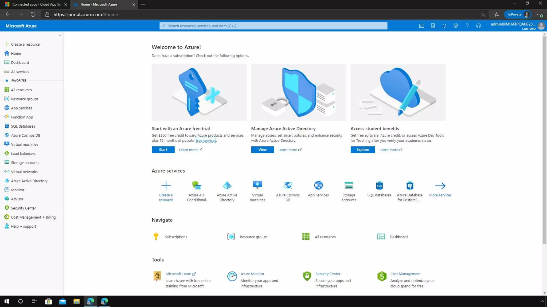
Task: Open Cloud Shell from the top bar
Action: point(421,26)
